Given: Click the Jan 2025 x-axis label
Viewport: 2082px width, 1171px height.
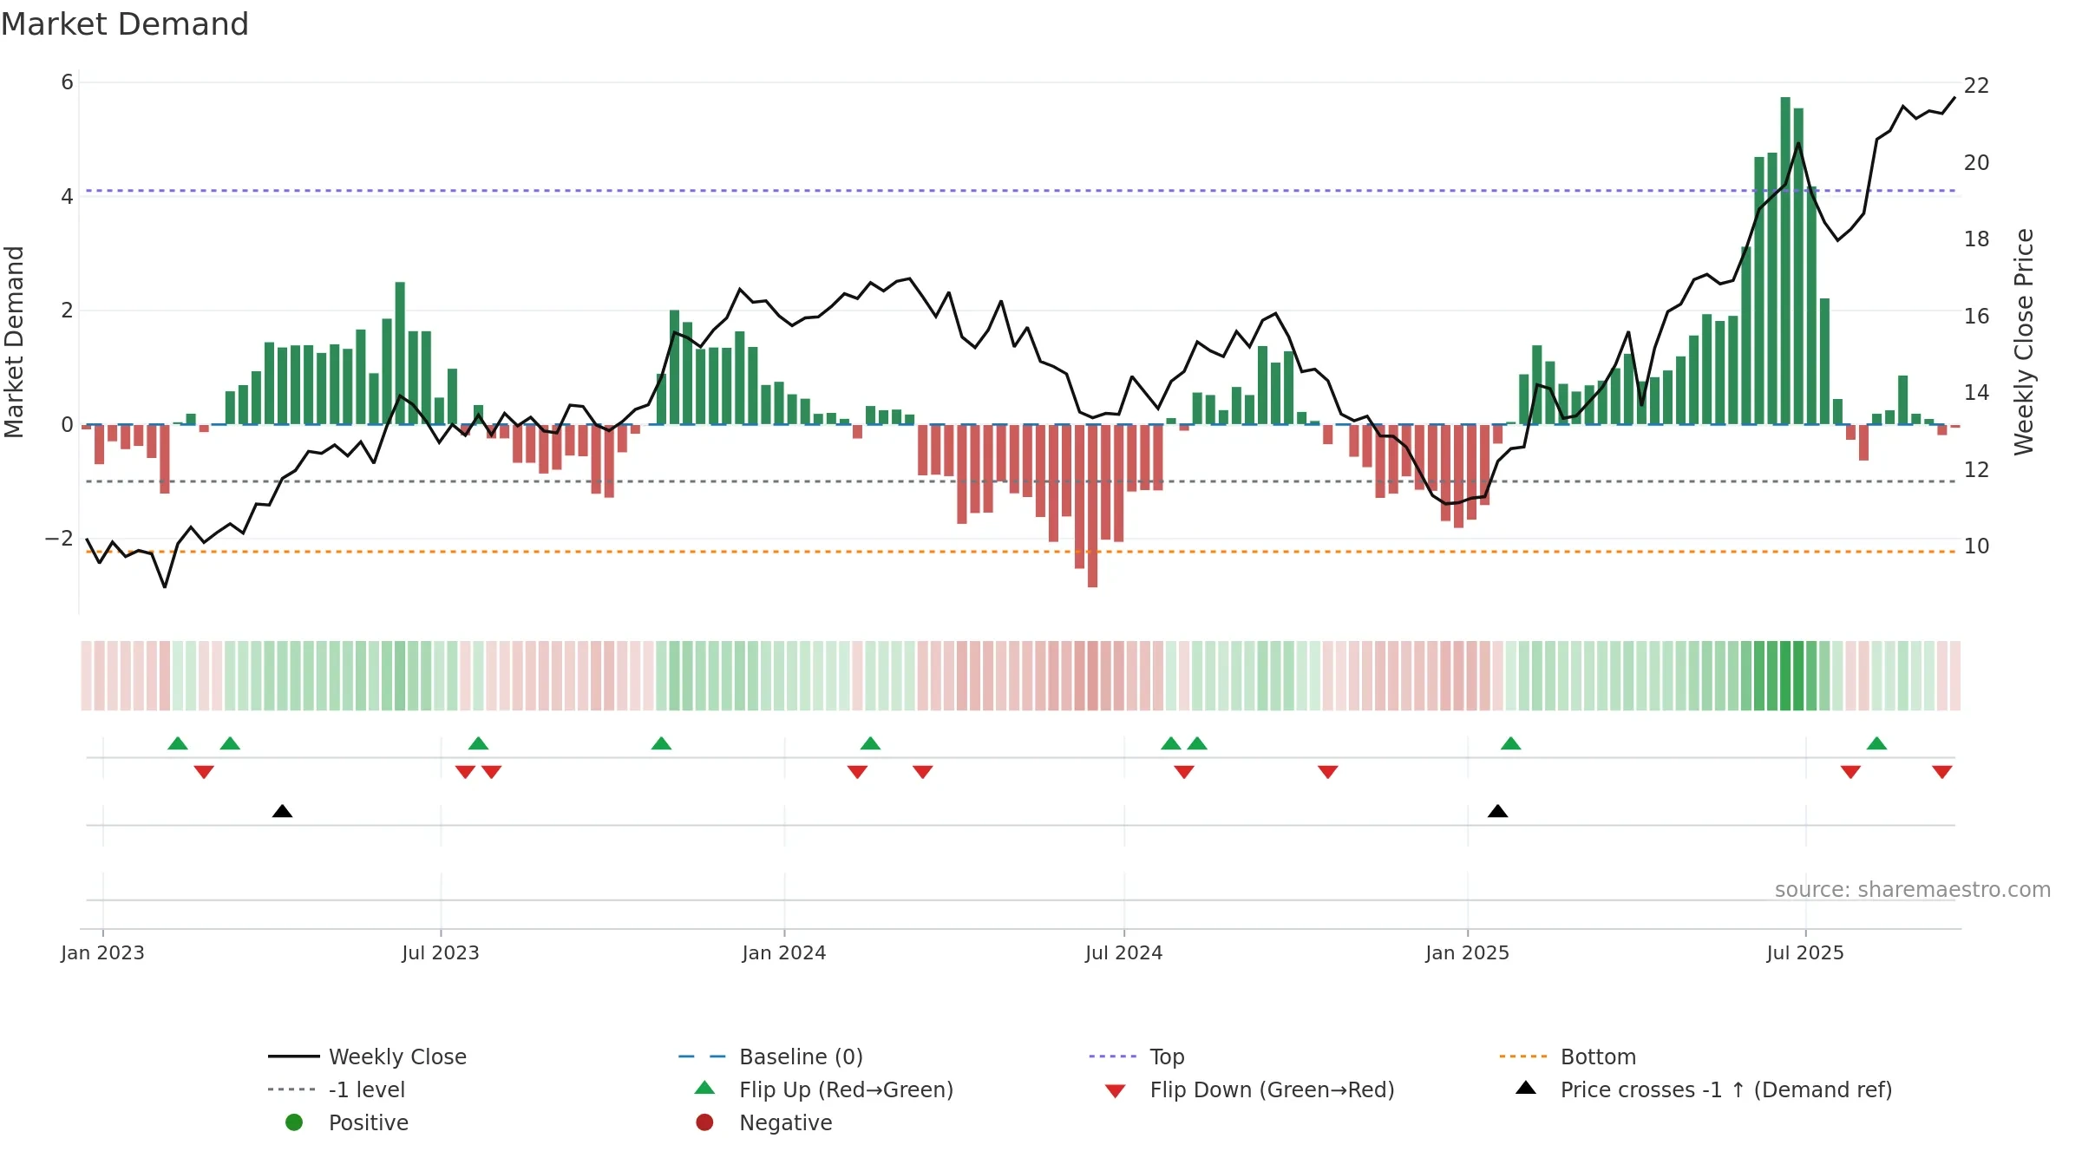Looking at the screenshot, I should pyautogui.click(x=1467, y=952).
